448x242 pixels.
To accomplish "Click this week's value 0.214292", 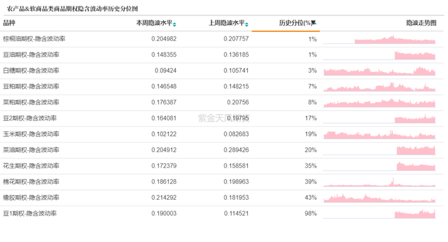I will tap(164, 197).
